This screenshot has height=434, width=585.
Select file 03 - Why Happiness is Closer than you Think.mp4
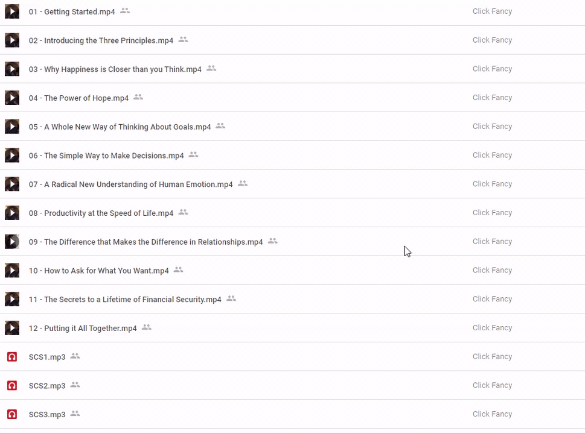tap(115, 69)
